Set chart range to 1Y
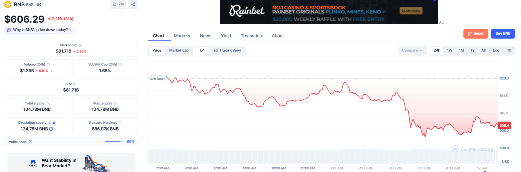 (x=472, y=51)
